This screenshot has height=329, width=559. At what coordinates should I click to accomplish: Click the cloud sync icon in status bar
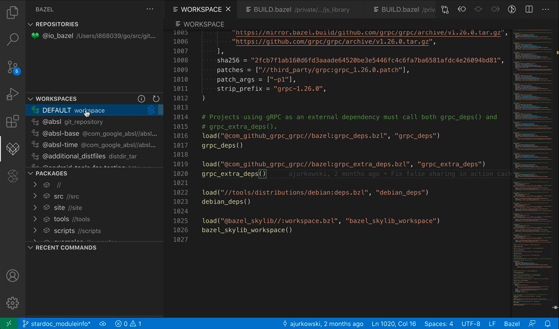click(103, 324)
